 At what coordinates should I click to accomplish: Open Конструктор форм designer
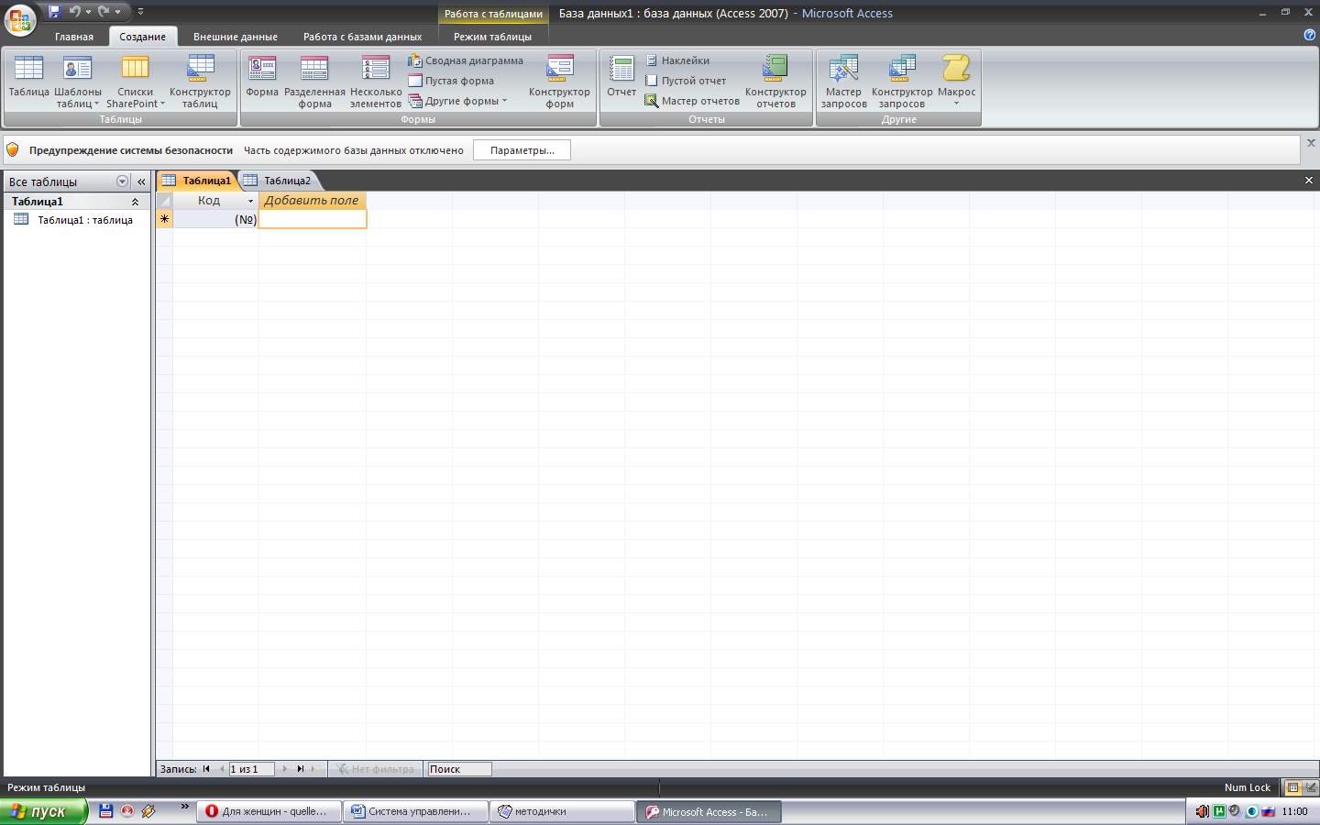(559, 82)
